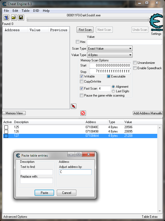Activate the checkbox for entry 126
Viewport: 165px width, 221px height.
tap(6, 132)
